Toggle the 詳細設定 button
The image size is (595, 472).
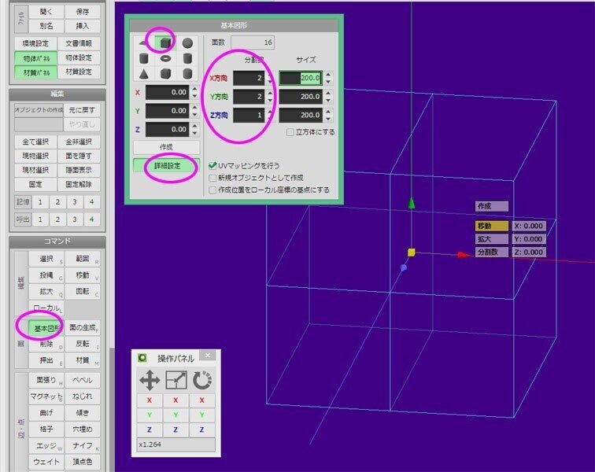(x=167, y=166)
